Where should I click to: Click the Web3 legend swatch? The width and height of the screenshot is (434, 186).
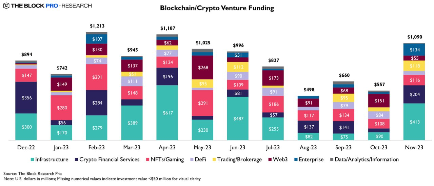(x=270, y=160)
